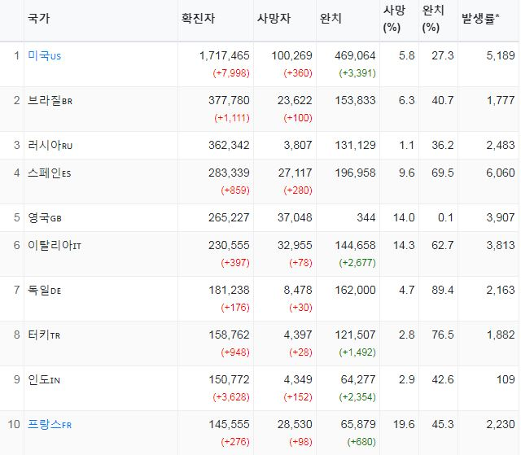Image resolution: width=521 pixels, height=455 pixels.
Task: Open the 프랑스 (FR) country link
Action: pos(49,424)
